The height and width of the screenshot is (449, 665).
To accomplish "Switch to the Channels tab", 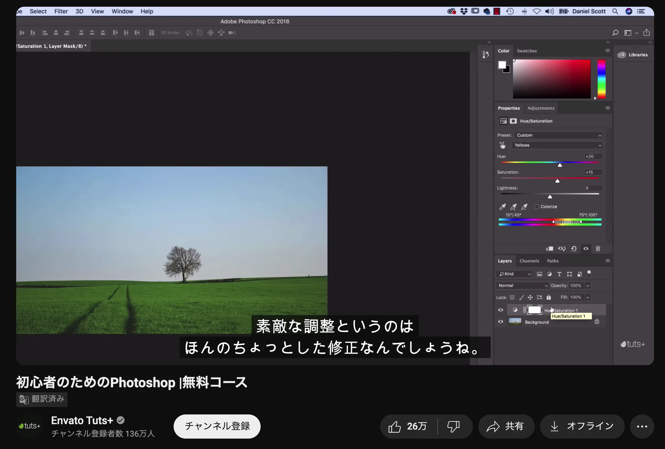I will pos(529,261).
